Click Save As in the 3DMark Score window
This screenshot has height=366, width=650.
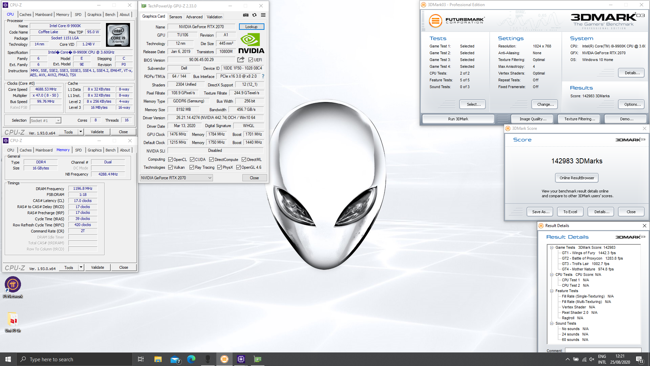pos(540,212)
